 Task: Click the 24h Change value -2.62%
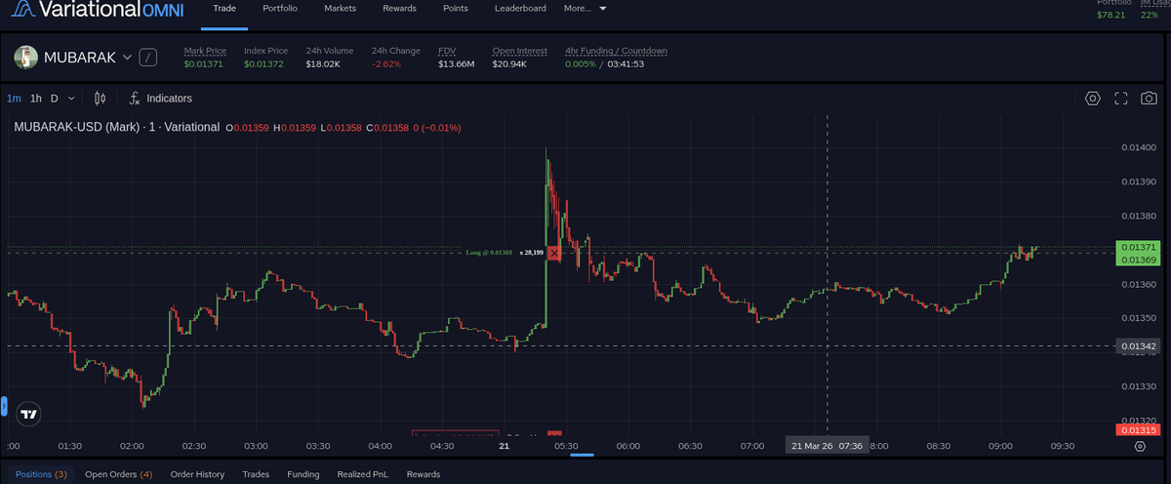tap(388, 64)
